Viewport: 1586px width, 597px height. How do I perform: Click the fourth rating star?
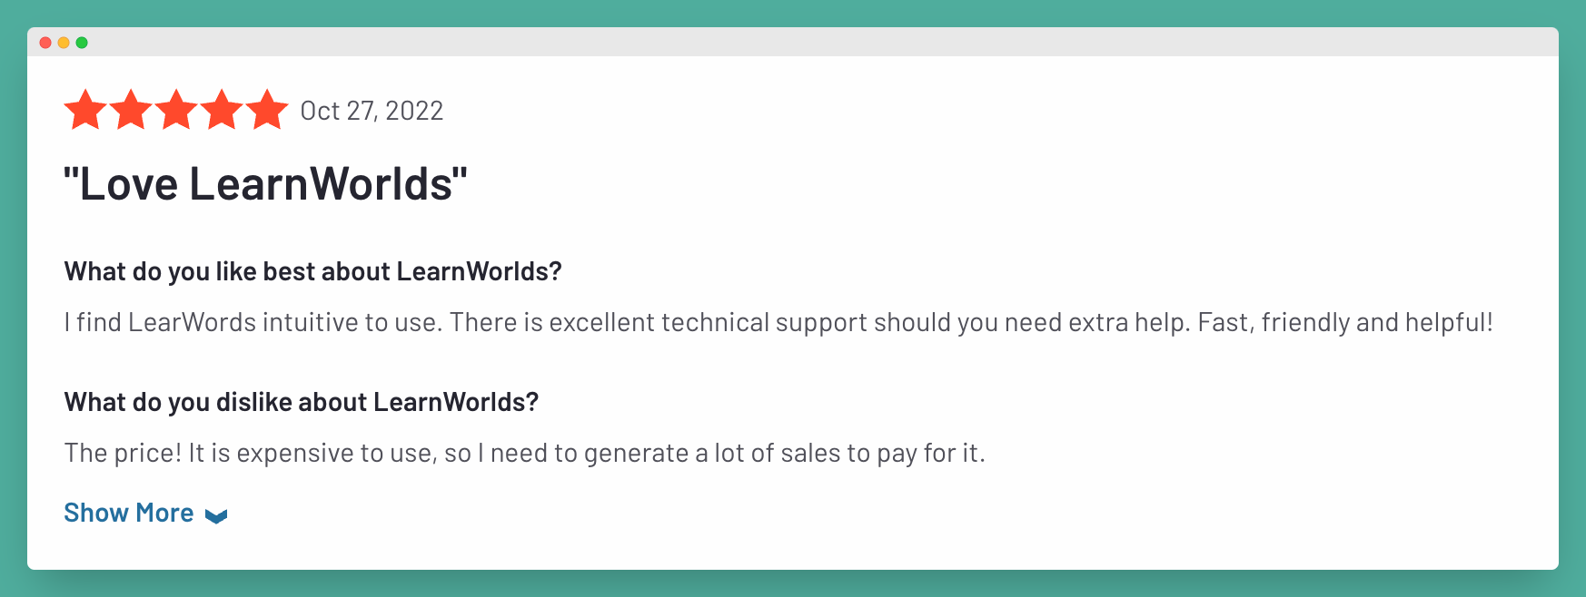pyautogui.click(x=222, y=110)
